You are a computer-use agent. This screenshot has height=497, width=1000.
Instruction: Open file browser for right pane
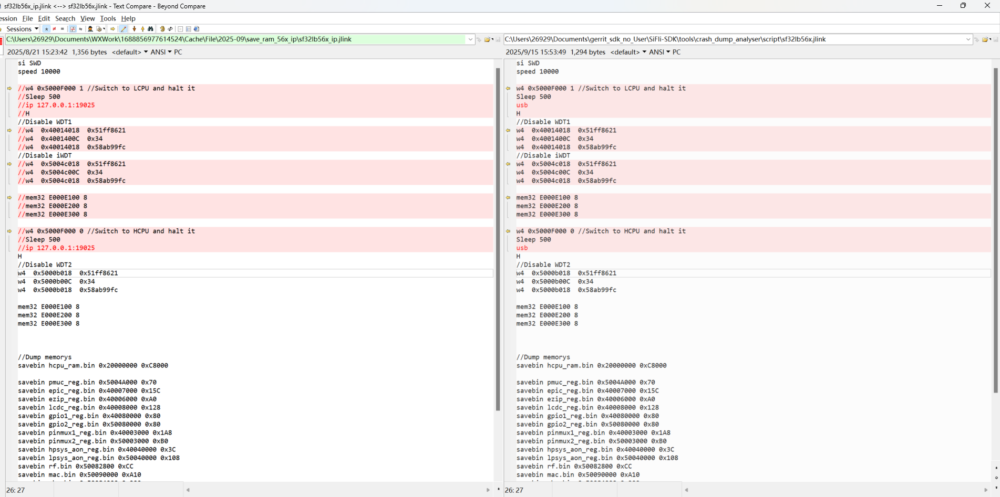[x=985, y=39]
